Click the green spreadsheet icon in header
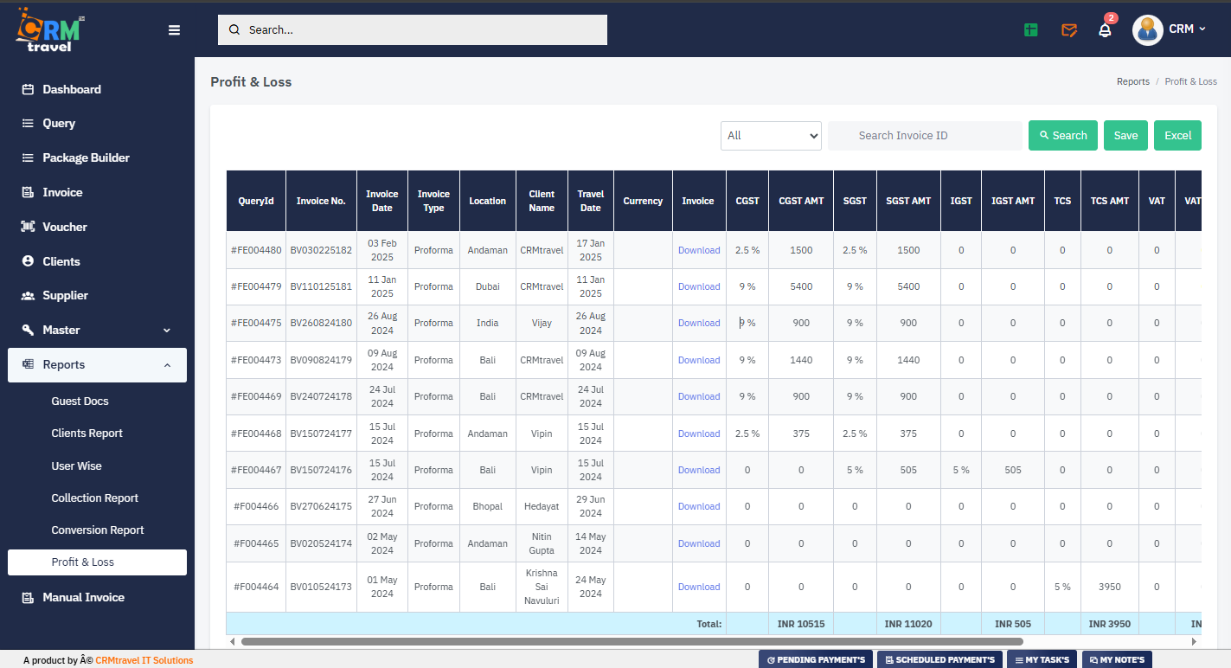The image size is (1231, 668). 1029,29
